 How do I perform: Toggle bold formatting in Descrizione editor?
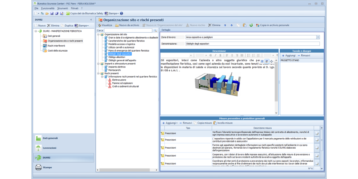211,55
